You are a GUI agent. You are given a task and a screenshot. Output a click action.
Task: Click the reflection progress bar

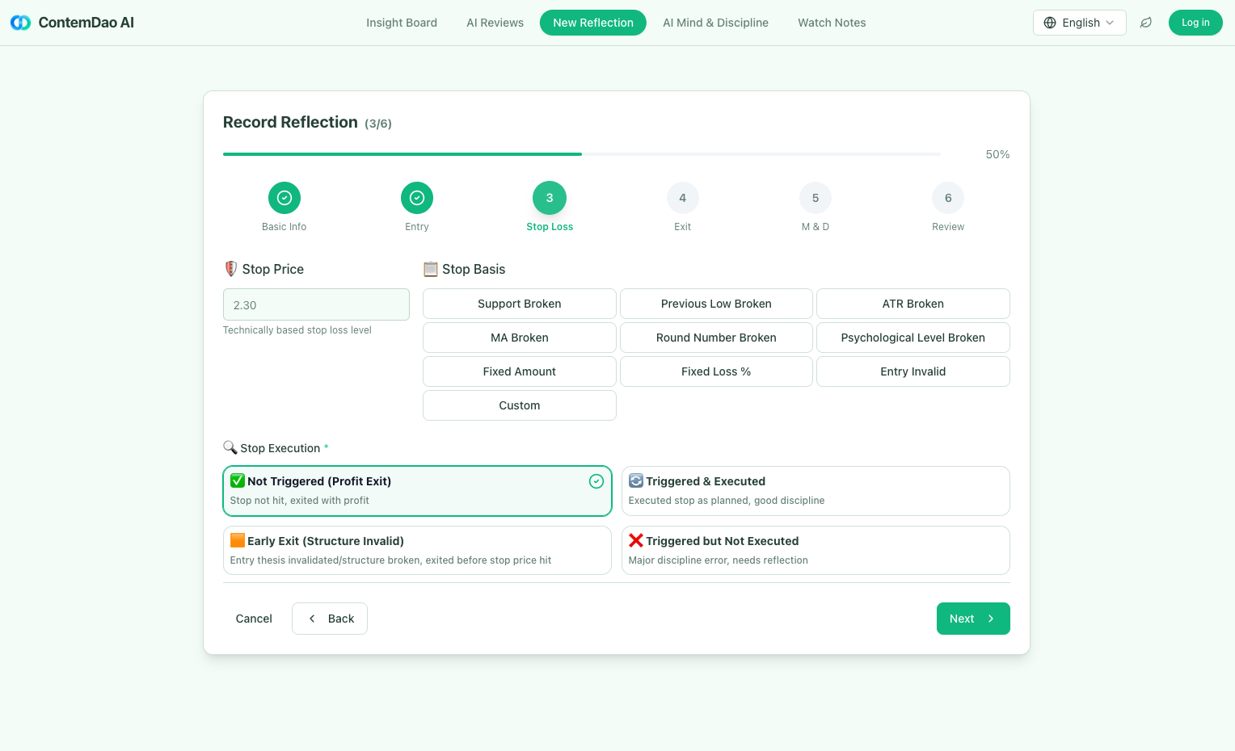[x=581, y=154]
